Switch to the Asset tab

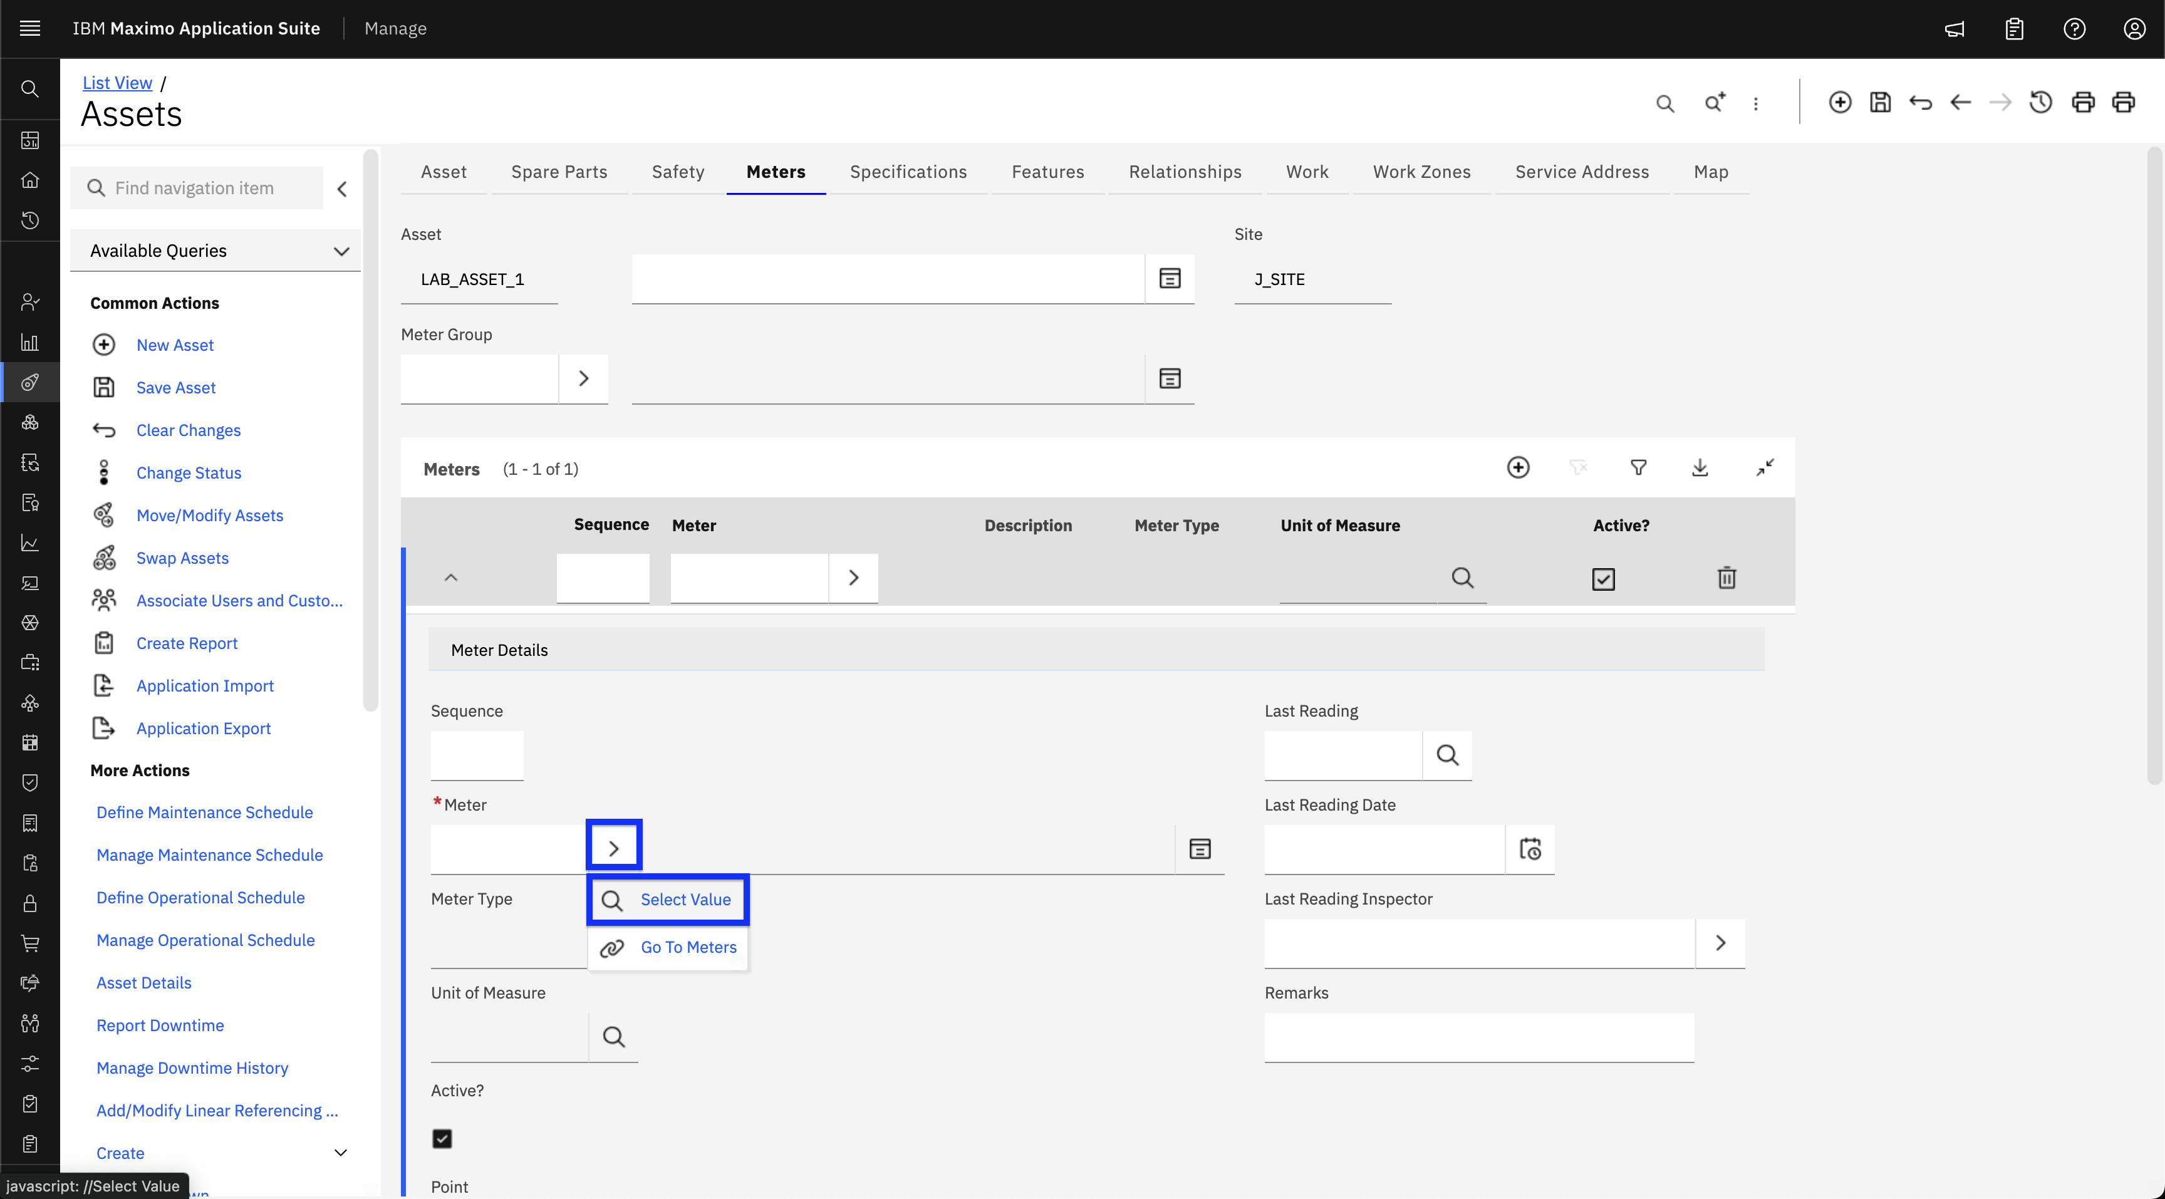443,172
